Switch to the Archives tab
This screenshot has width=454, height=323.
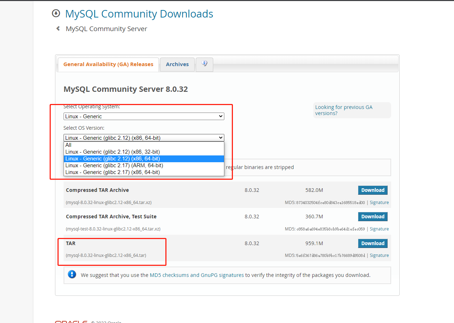pos(177,64)
